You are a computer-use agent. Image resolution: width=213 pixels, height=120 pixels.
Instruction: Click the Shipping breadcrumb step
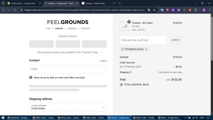pyautogui.click(x=72, y=28)
